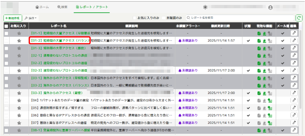Enable the お気に入りのみ filter checkbox

coord(134,18)
